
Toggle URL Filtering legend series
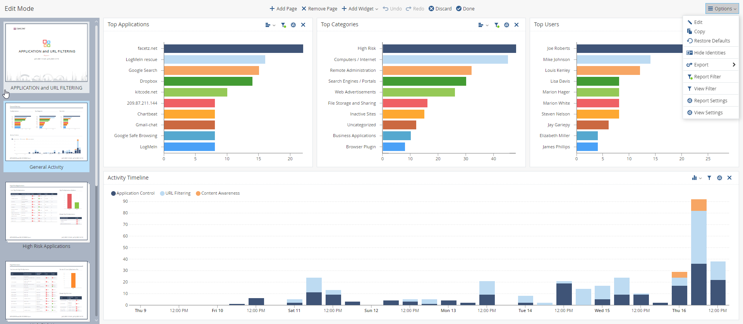tap(175, 193)
